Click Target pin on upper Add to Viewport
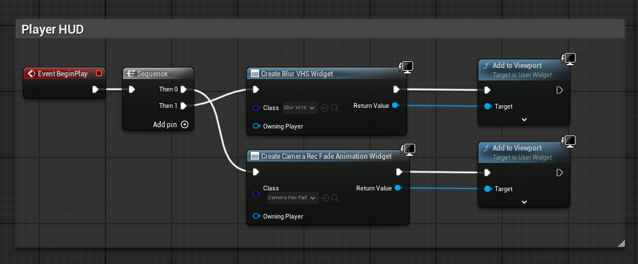This screenshot has width=638, height=264. pos(488,107)
